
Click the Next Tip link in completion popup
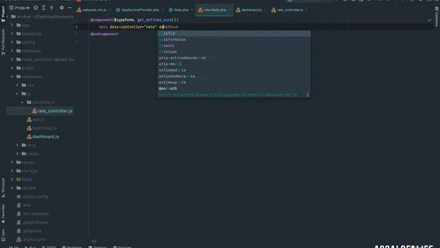coord(290,95)
